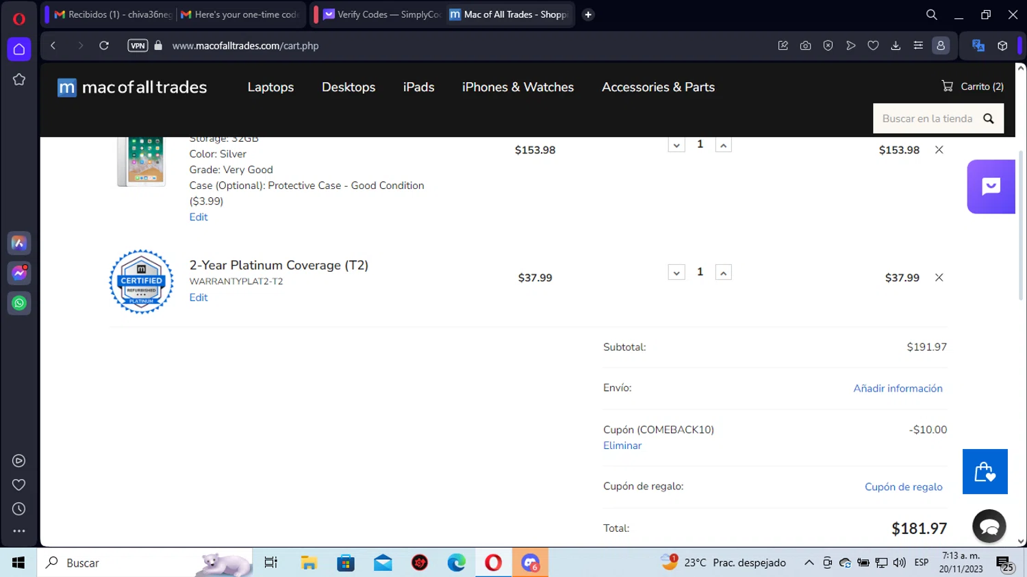The image size is (1027, 577).
Task: Open WhatsApp in Opera sidebar
Action: [19, 303]
